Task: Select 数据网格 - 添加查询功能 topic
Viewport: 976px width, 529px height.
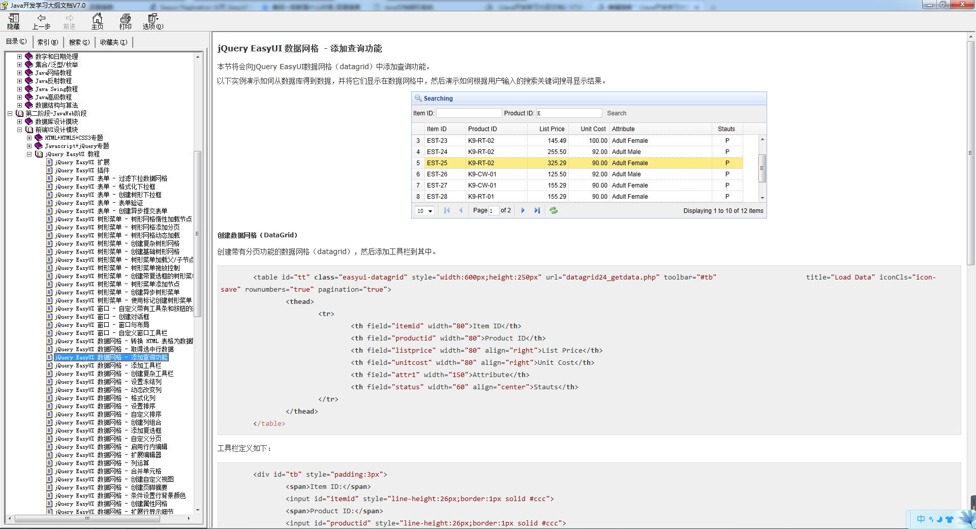Action: 111,357
